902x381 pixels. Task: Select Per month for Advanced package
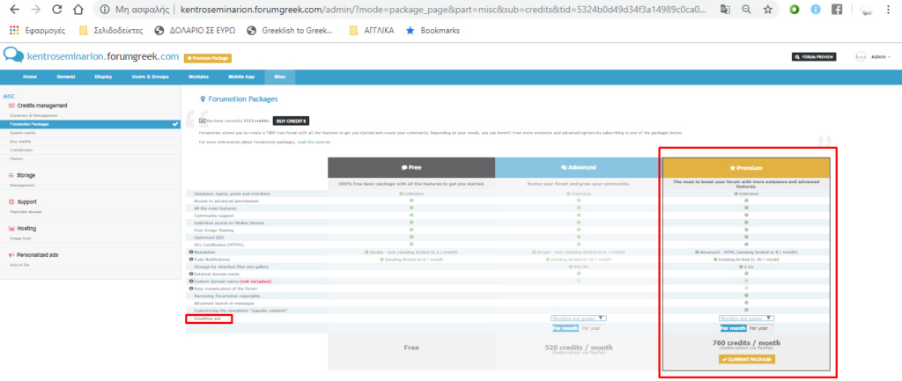tap(565, 328)
